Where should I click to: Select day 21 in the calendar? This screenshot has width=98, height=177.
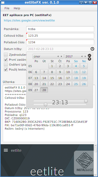point(44,84)
